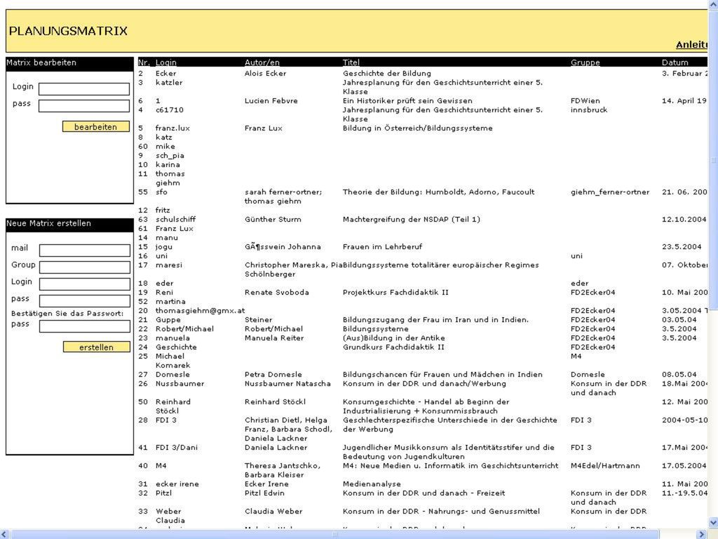Image resolution: width=718 pixels, height=539 pixels.
Task: Sort by the Nr. column header
Action: pyautogui.click(x=144, y=62)
